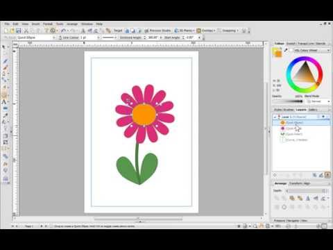Switch to the Stencils tab
This screenshot has height=250, width=333.
tap(321, 44)
